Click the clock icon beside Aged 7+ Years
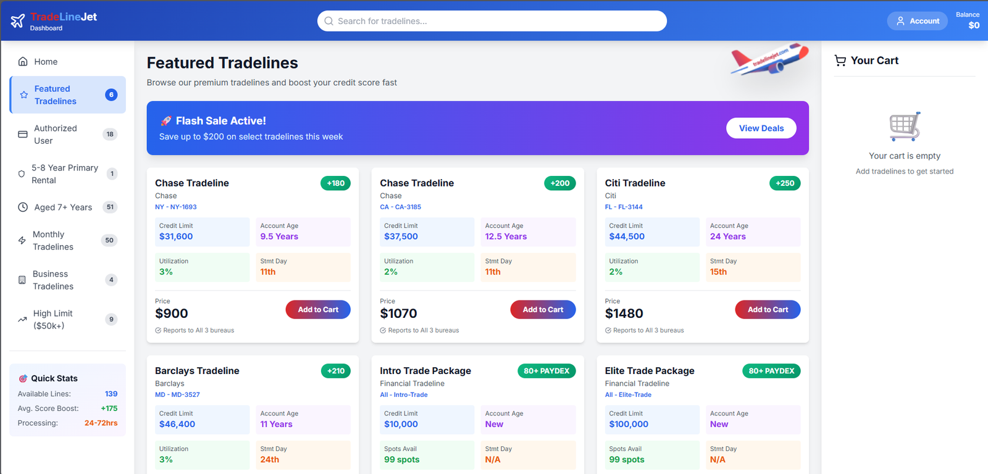 [23, 207]
